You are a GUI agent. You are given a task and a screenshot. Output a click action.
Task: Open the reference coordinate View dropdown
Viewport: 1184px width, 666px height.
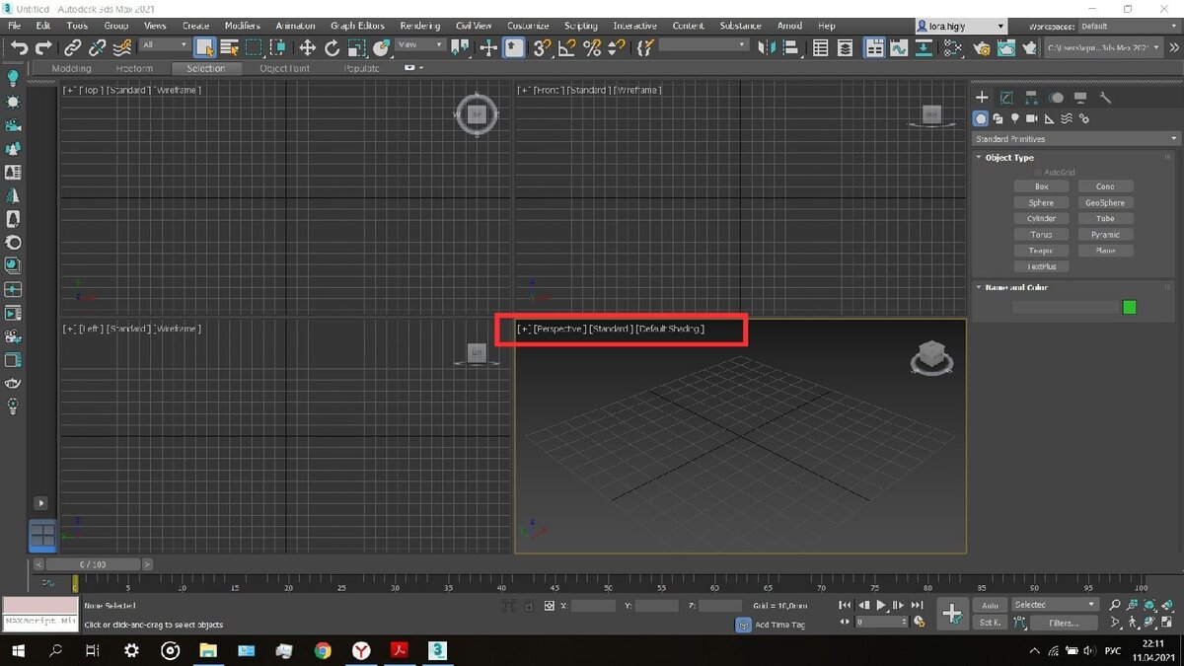[421, 44]
